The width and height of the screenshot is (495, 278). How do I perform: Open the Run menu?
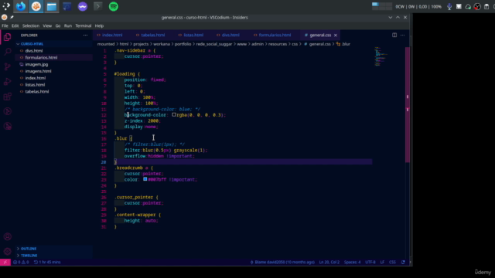click(x=68, y=25)
